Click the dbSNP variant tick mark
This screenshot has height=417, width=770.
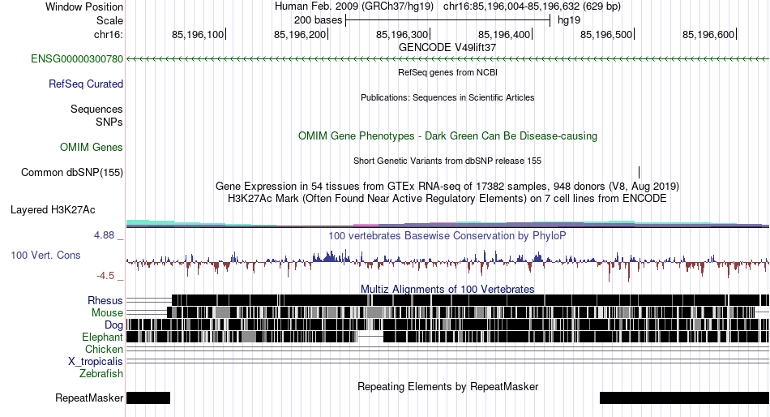pyautogui.click(x=639, y=172)
